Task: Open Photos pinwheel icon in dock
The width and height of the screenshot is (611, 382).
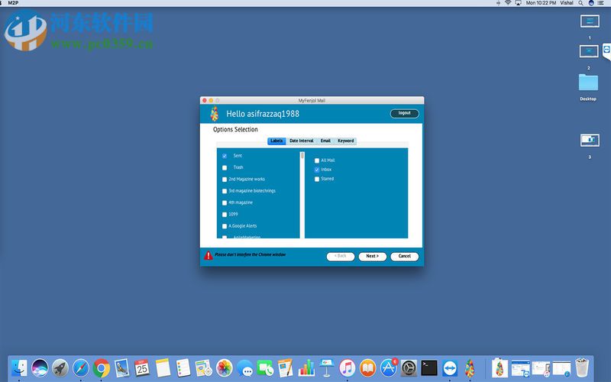Action: pyautogui.click(x=225, y=368)
